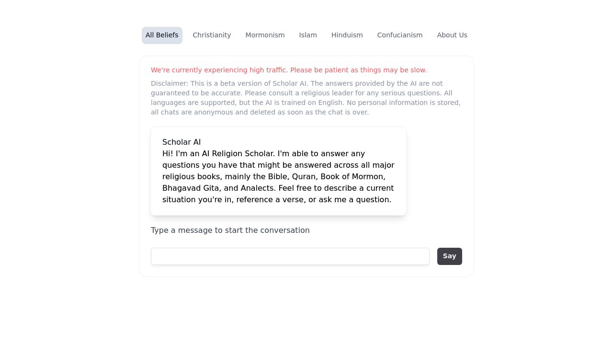Open the Mormonism tab
Image resolution: width=613 pixels, height=345 pixels.
(265, 35)
